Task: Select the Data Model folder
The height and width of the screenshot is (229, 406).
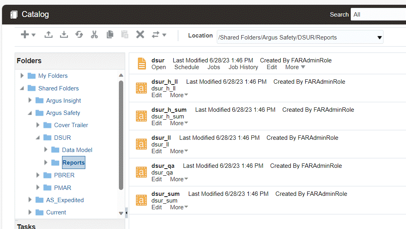Action: pos(77,150)
